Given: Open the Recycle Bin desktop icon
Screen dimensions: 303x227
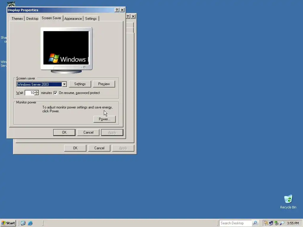Looking at the screenshot, I should 288,202.
